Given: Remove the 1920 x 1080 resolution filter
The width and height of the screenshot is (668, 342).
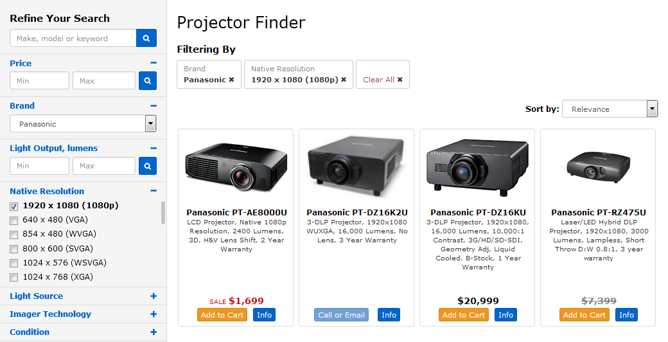Looking at the screenshot, I should (344, 80).
